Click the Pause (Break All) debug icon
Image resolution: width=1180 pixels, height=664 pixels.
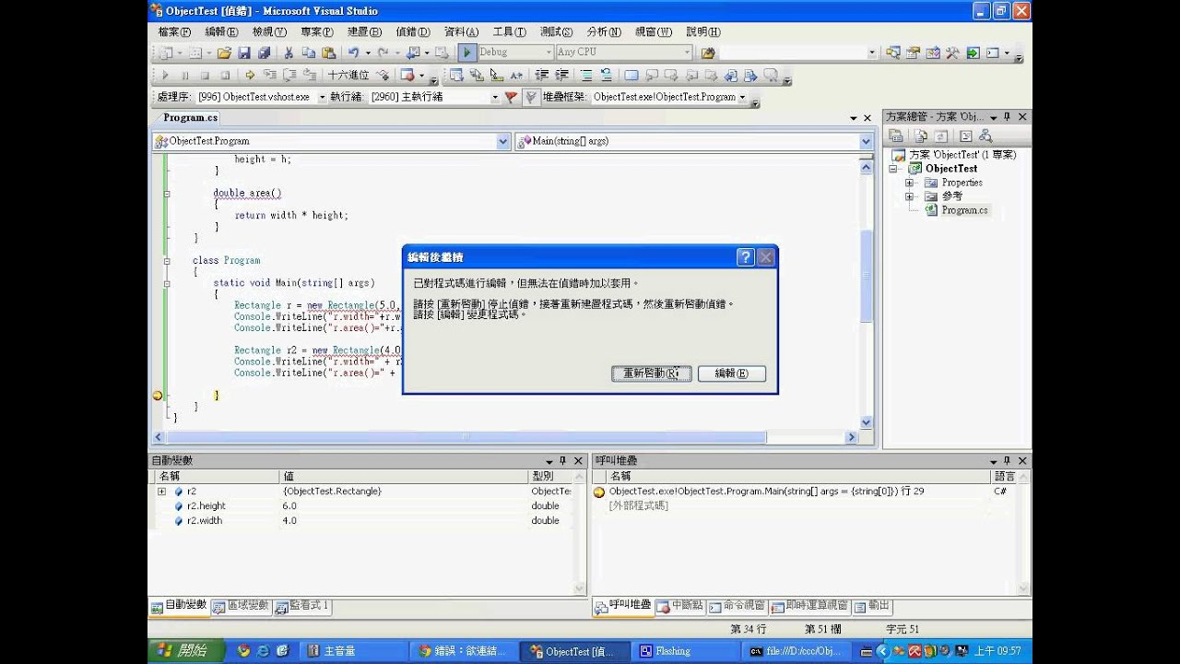184,76
